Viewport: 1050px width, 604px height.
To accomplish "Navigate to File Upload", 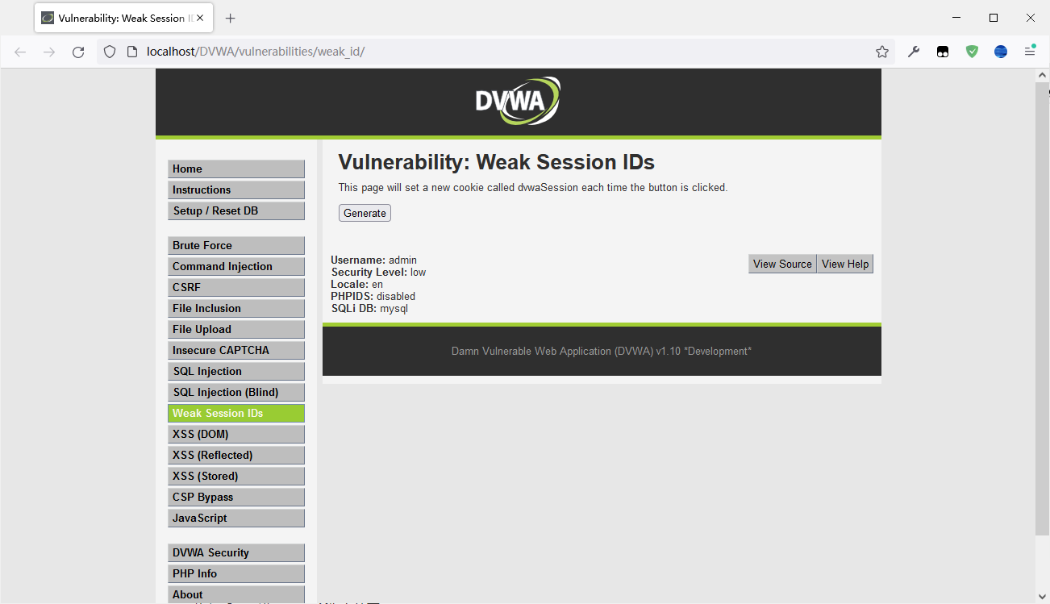I will [236, 329].
